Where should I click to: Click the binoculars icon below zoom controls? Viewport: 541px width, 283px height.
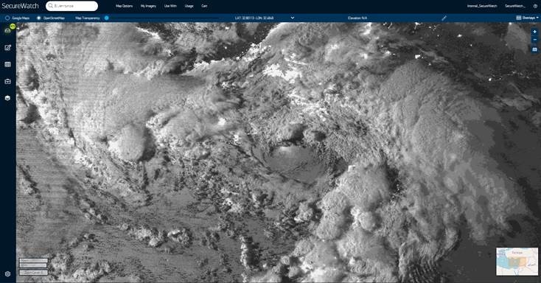pos(535,49)
